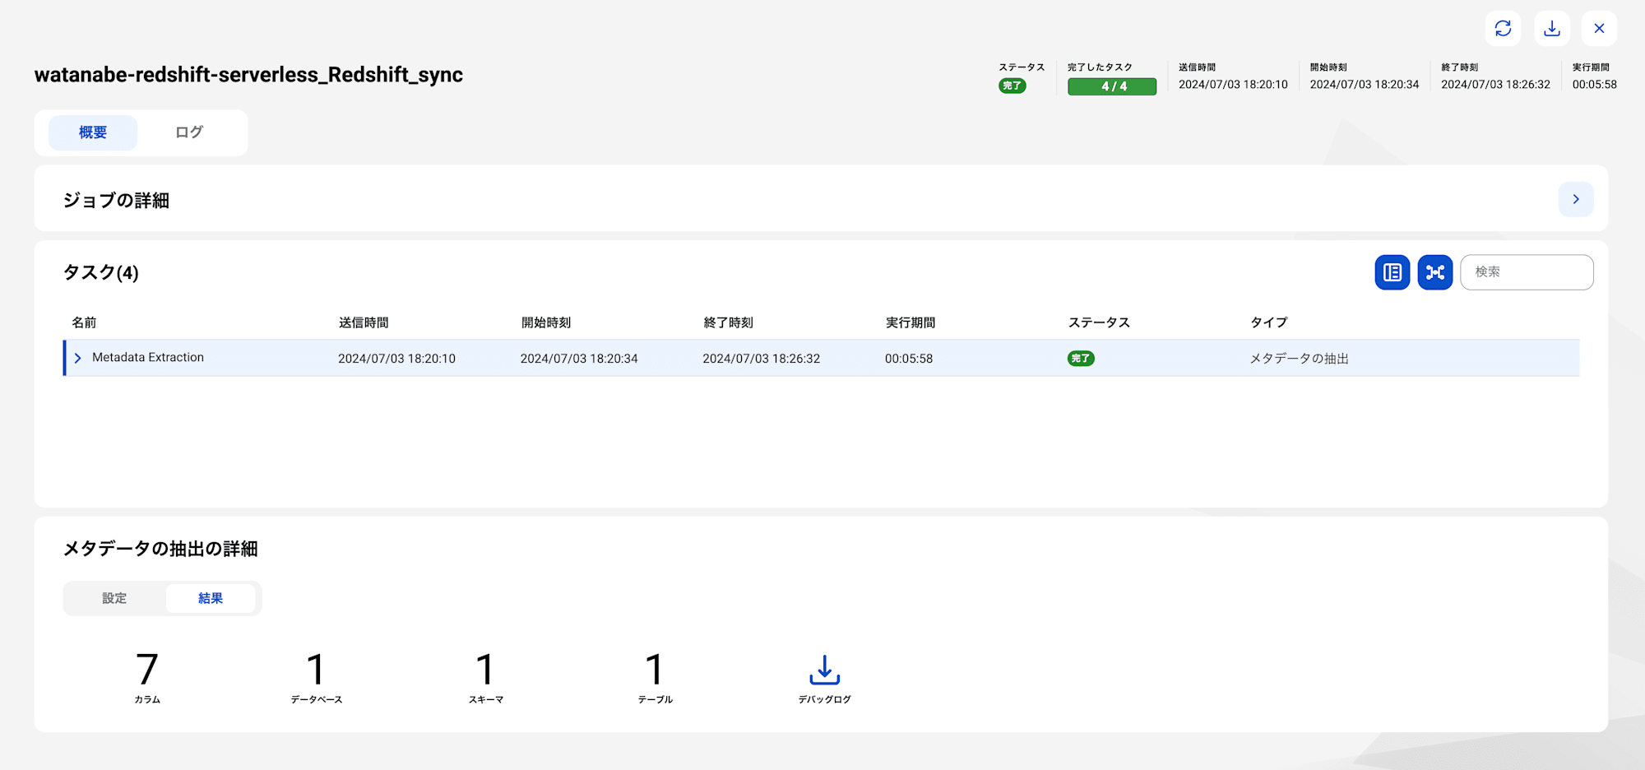Sort by the 送信時間 column header
This screenshot has width=1645, height=770.
364,322
